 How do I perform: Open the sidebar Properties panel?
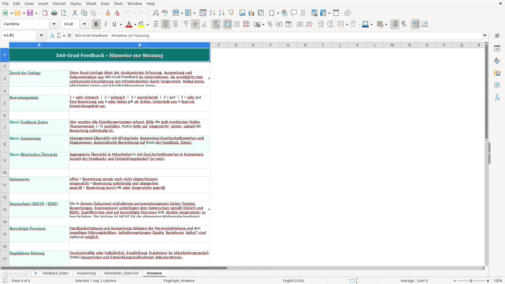point(497,48)
